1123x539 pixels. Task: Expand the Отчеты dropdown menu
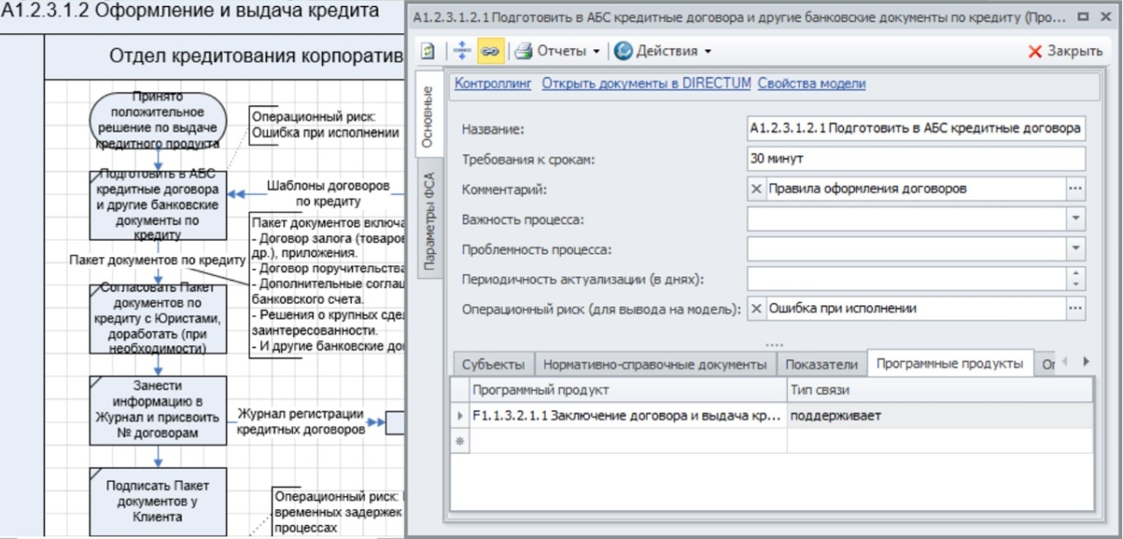point(597,51)
